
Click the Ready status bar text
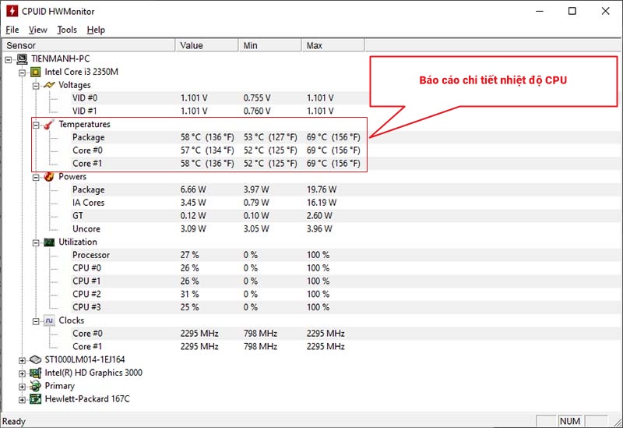click(x=14, y=421)
